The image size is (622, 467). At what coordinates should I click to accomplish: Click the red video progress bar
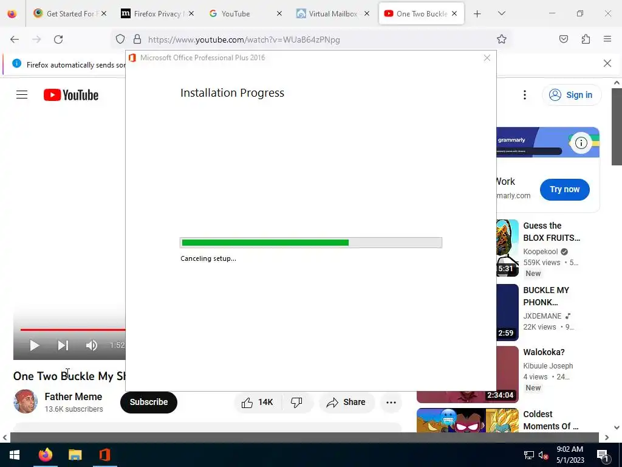[x=73, y=329]
